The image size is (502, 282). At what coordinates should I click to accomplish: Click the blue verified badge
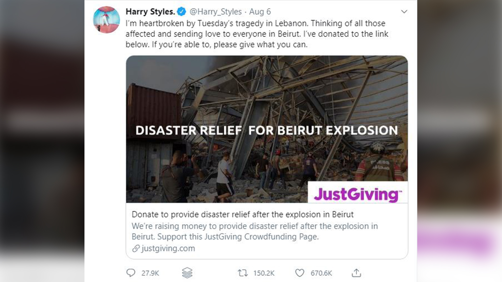[x=181, y=11]
